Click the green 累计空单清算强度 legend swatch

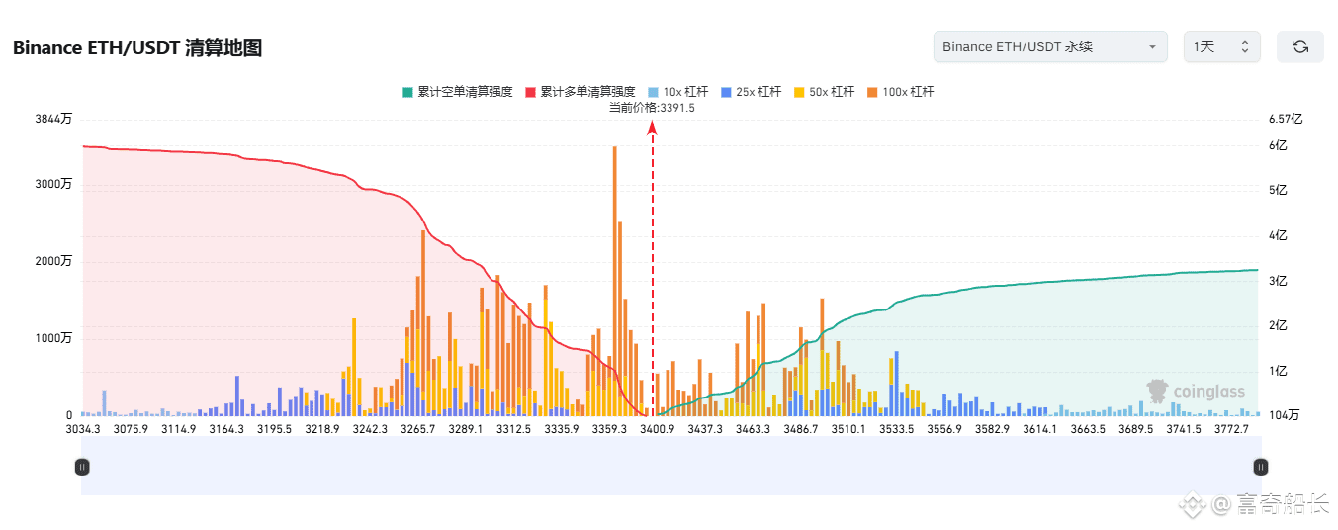(407, 92)
